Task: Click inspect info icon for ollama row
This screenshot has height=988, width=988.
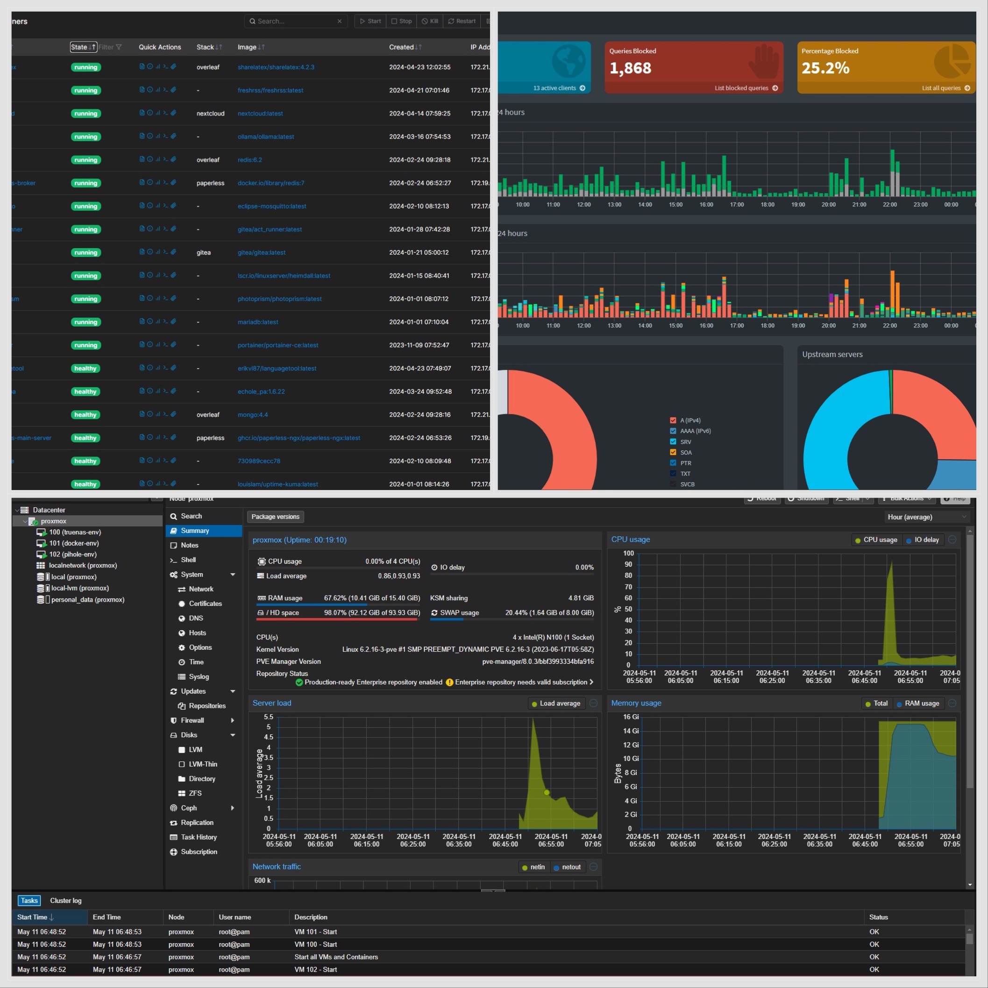Action: 150,136
